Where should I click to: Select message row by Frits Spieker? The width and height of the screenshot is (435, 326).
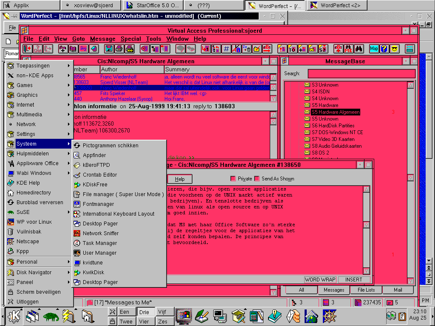[x=172, y=93]
